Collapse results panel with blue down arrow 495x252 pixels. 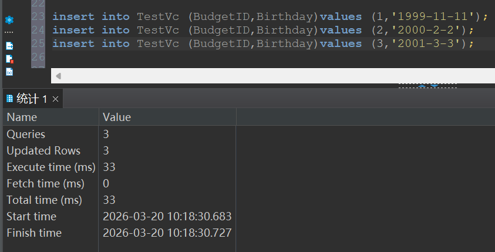tap(435, 86)
